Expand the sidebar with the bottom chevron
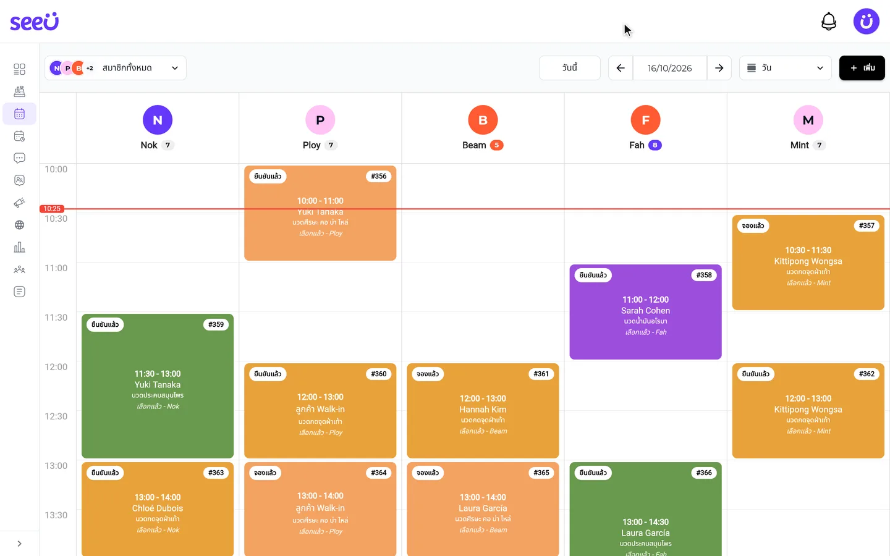890x556 pixels. point(19,544)
